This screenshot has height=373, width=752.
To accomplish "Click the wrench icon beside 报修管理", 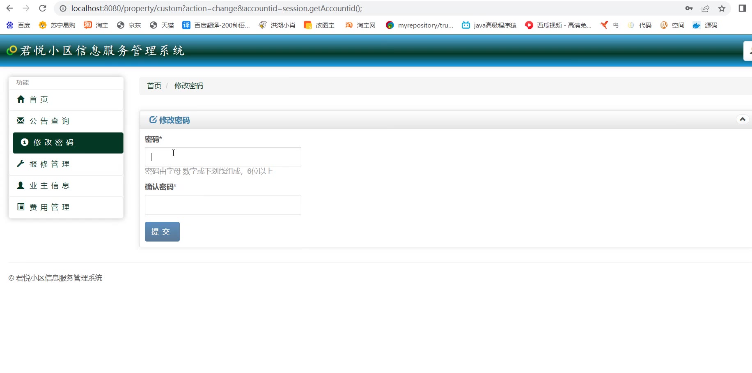I will click(x=21, y=163).
